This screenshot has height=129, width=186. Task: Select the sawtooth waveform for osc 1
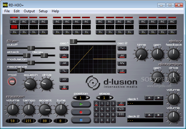(64, 63)
